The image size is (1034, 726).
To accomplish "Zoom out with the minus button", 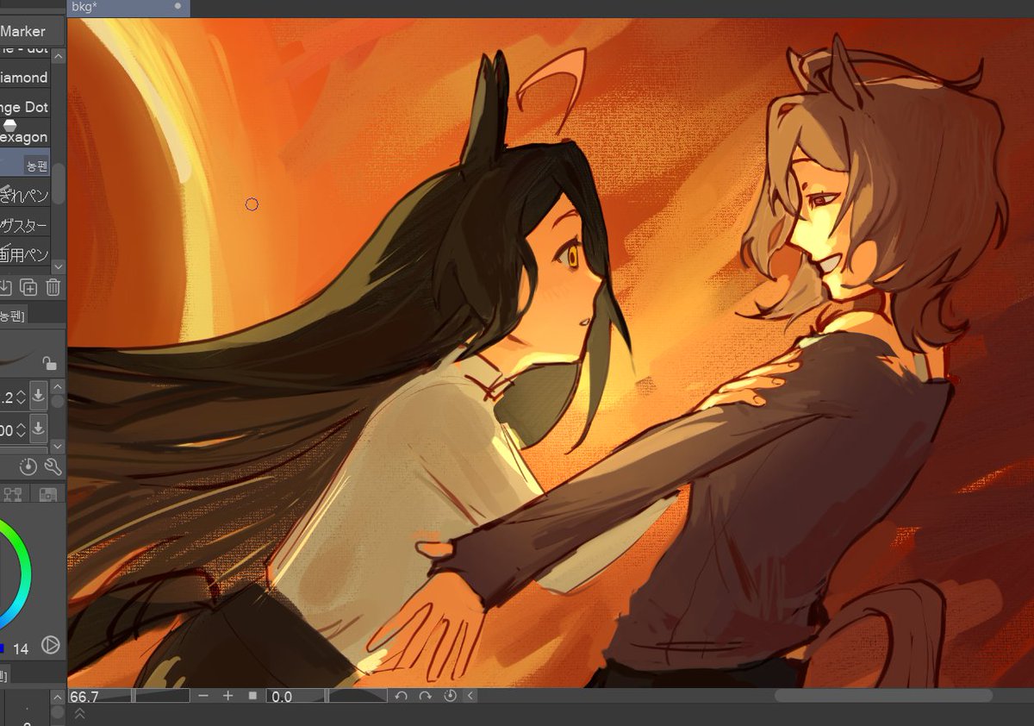I will [203, 696].
